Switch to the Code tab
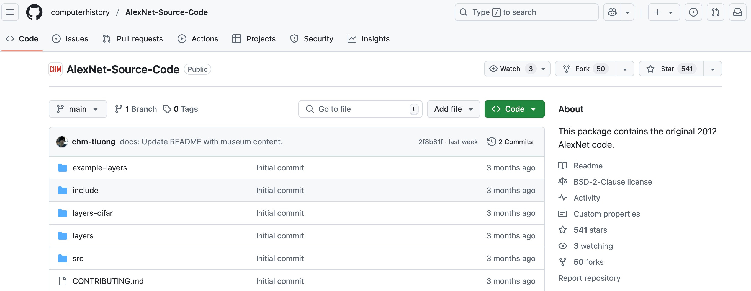 point(22,39)
